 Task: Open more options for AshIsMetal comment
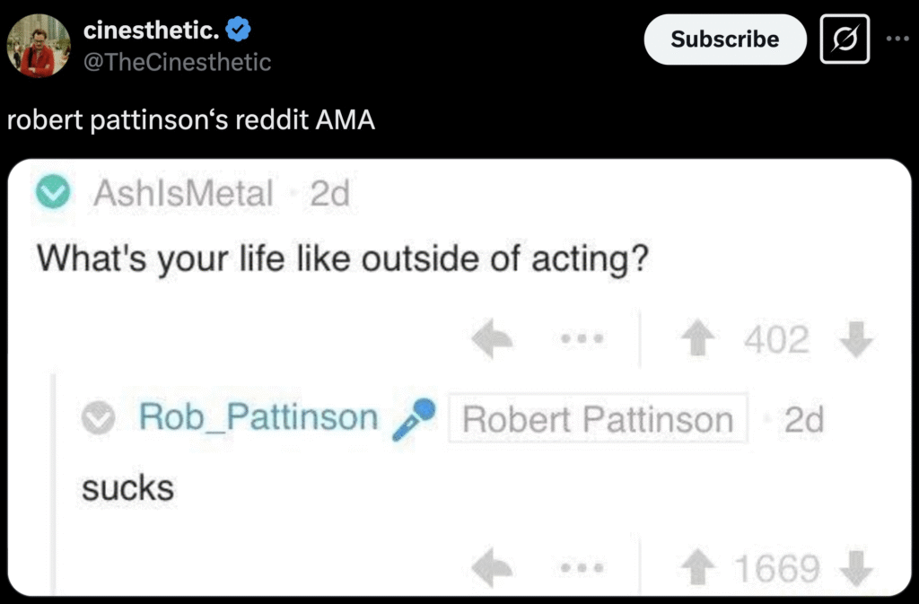[580, 340]
